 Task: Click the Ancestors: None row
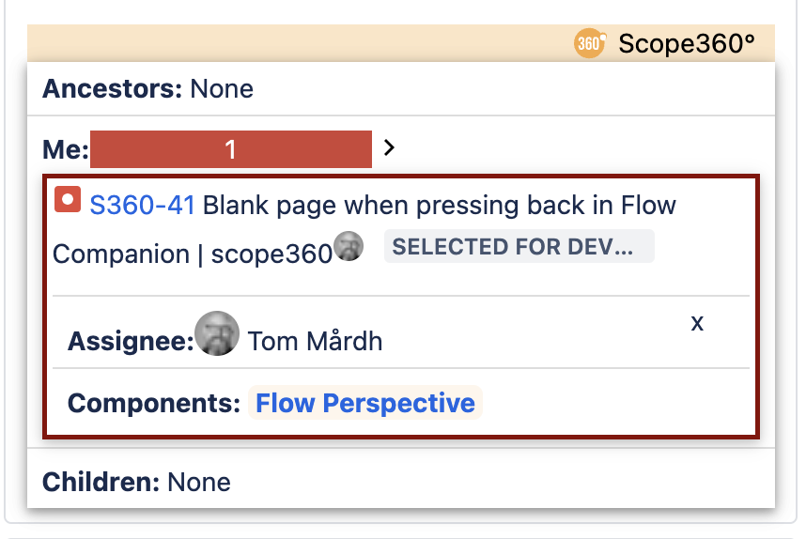[401, 89]
